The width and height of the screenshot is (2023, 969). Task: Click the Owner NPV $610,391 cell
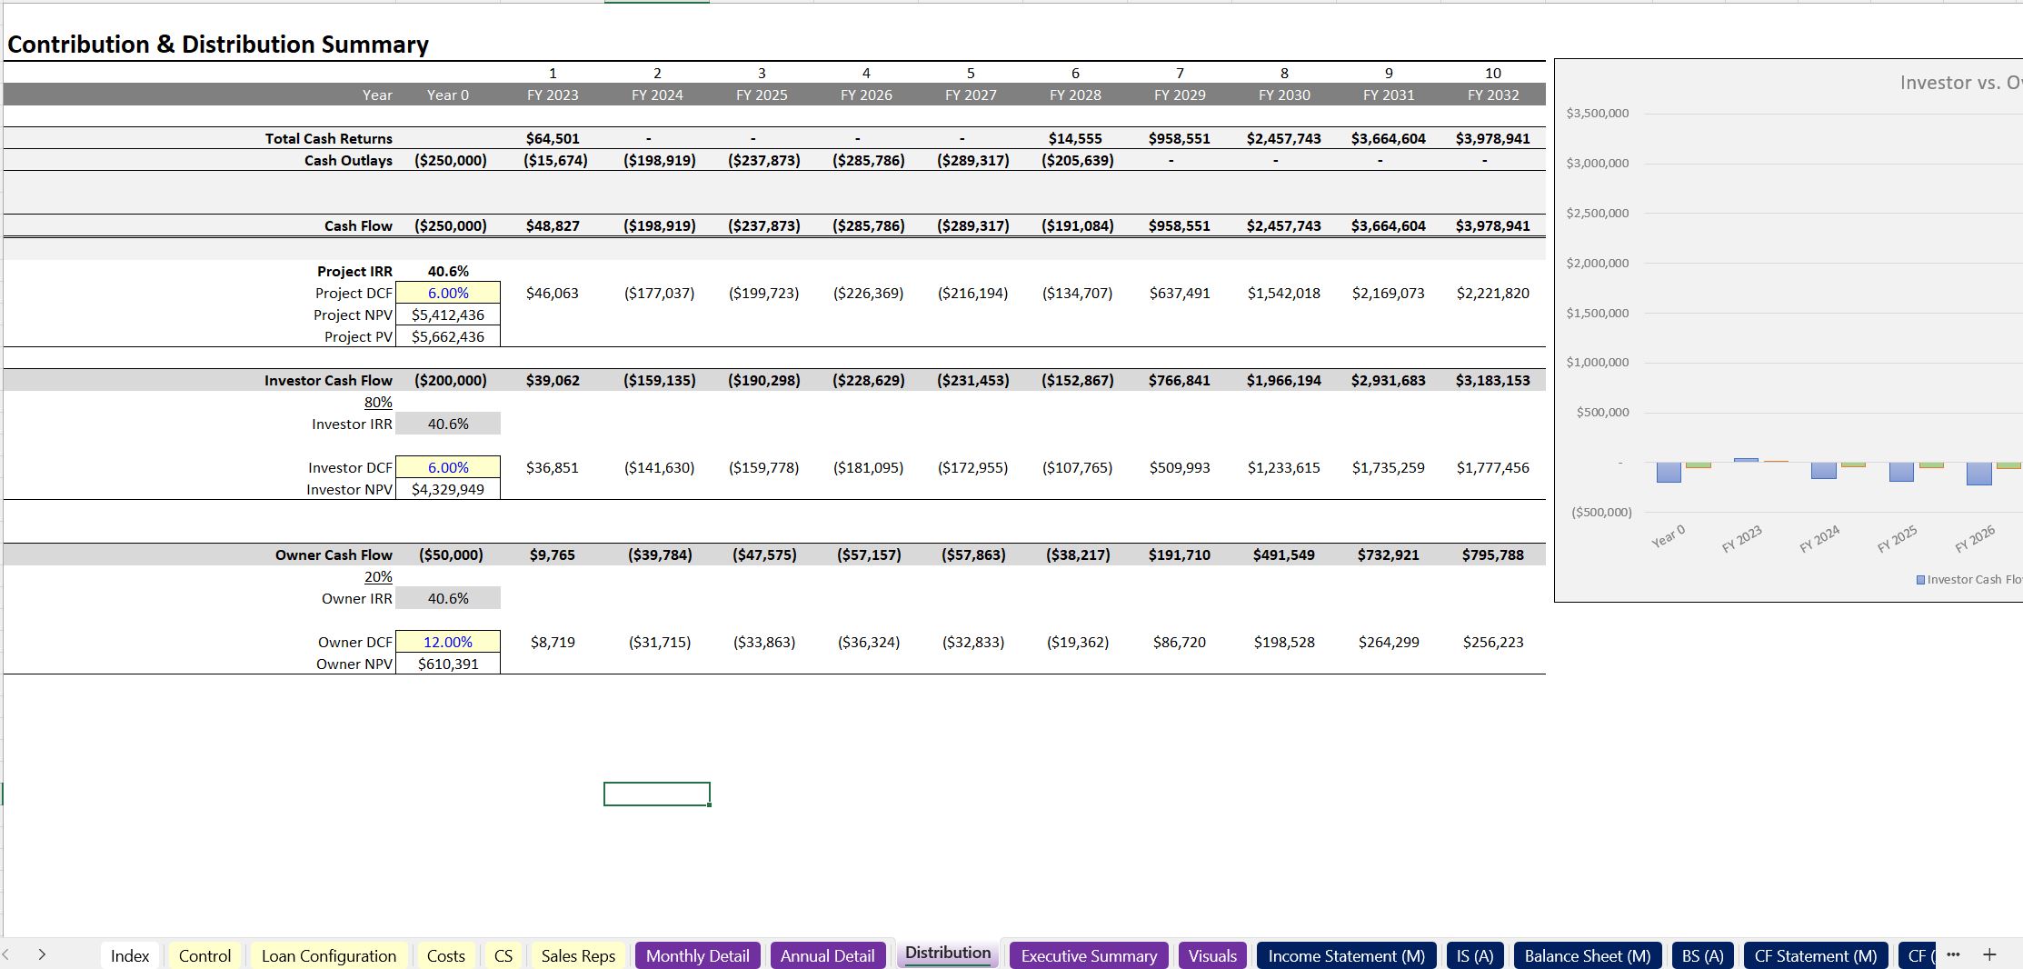point(448,664)
